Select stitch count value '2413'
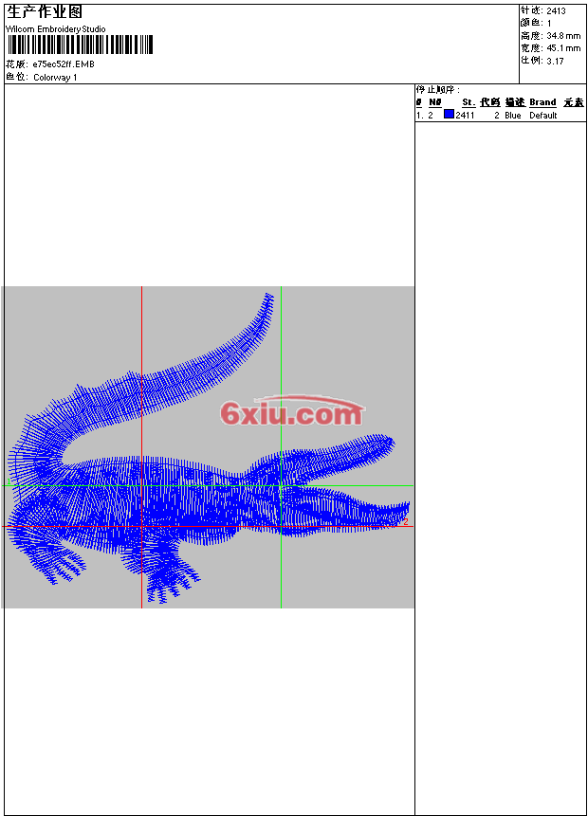The image size is (588, 816). coord(557,11)
